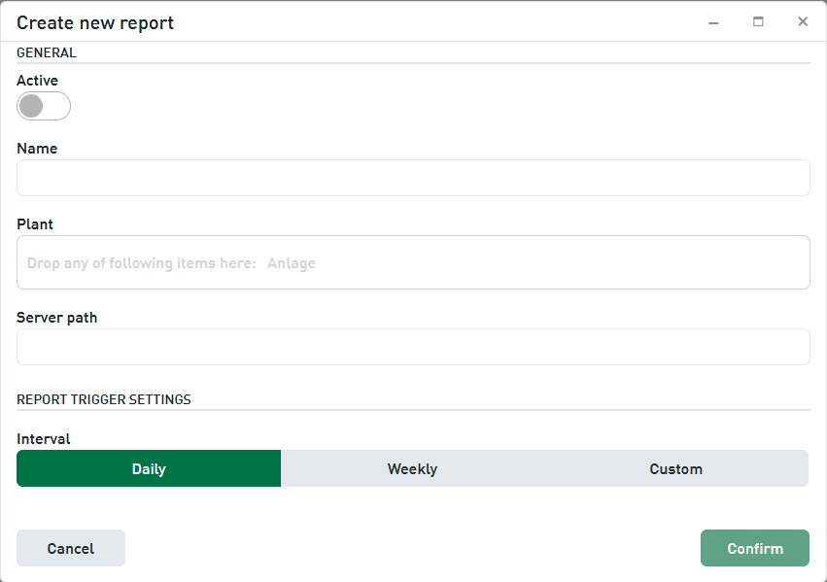The height and width of the screenshot is (582, 827).
Task: Focus the Server path text field
Action: 413,347
